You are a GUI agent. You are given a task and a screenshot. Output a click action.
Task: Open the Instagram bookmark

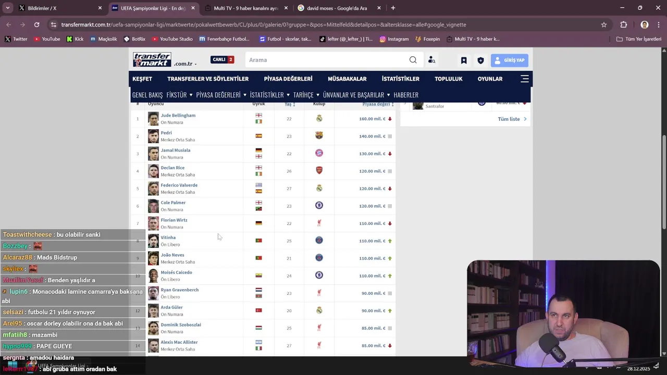[394, 39]
